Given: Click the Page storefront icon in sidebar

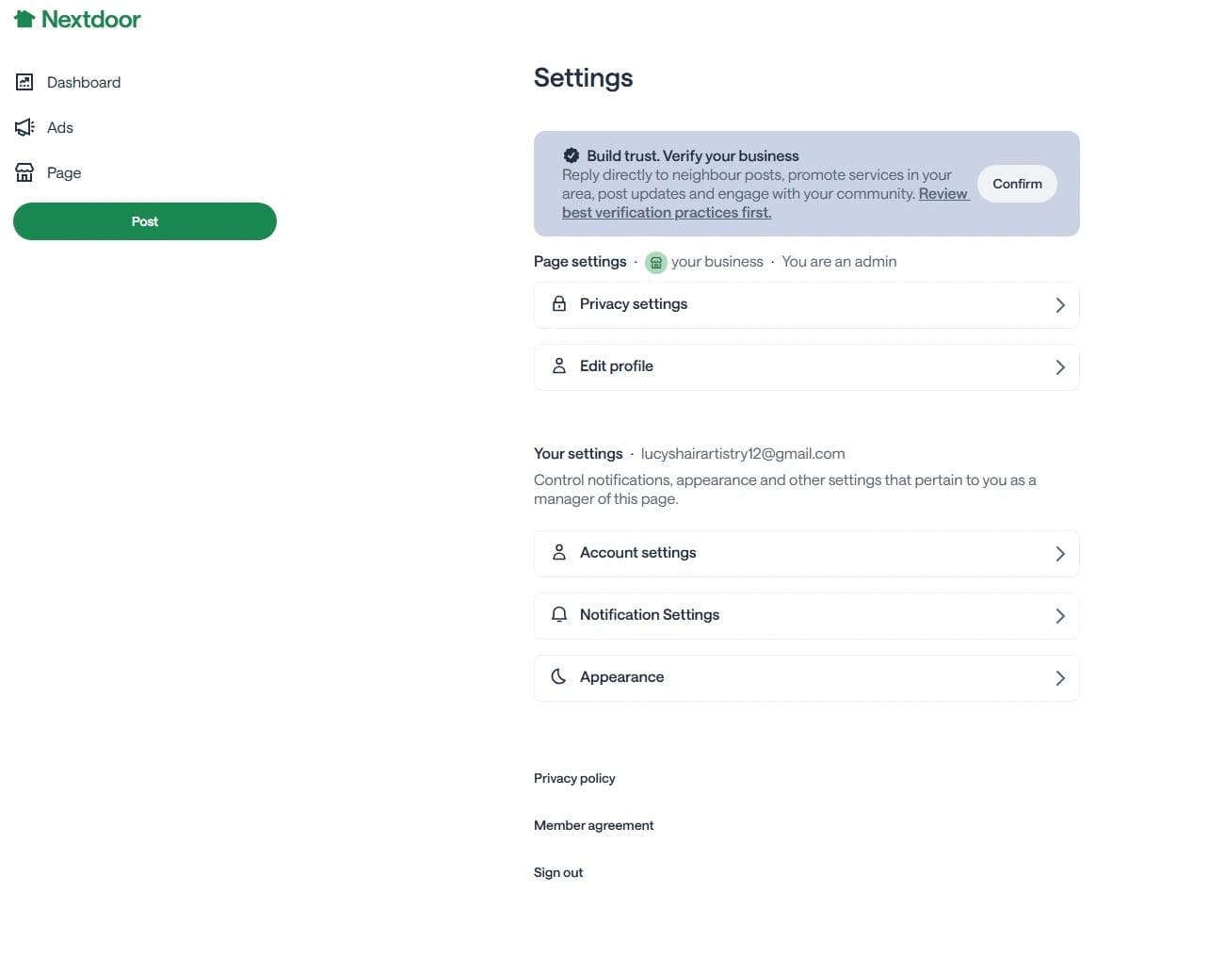Looking at the screenshot, I should point(24,172).
